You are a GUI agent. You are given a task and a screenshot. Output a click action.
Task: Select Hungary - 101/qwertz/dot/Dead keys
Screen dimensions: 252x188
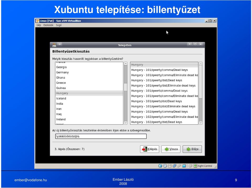[164, 101]
